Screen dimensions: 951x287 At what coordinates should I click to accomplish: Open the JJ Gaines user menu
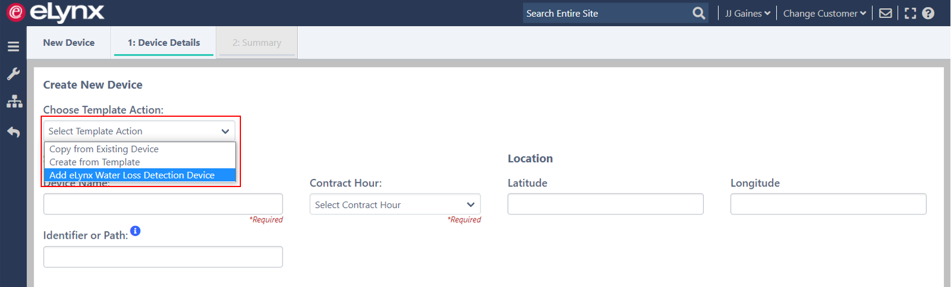(748, 13)
